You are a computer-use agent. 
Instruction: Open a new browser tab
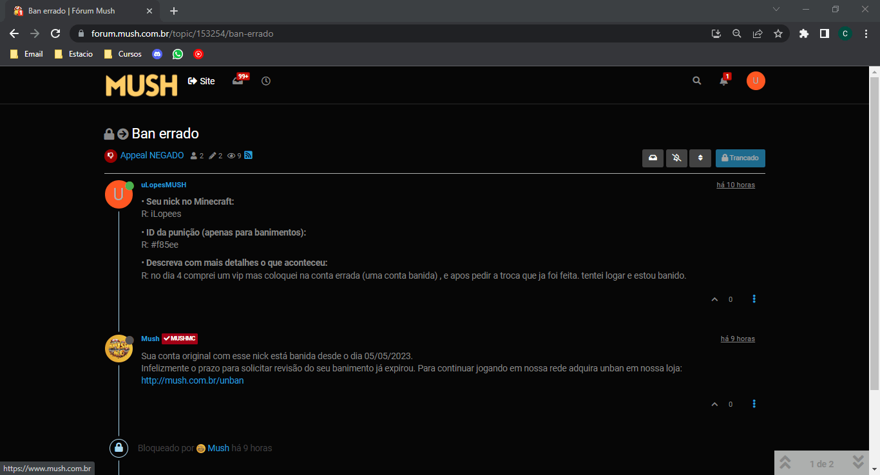click(x=174, y=11)
